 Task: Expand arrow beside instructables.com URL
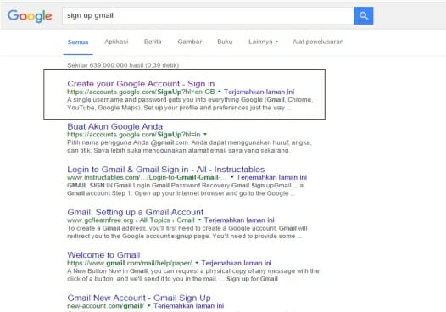[x=232, y=177]
